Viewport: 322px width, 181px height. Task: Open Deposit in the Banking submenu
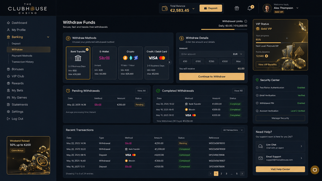16,44
